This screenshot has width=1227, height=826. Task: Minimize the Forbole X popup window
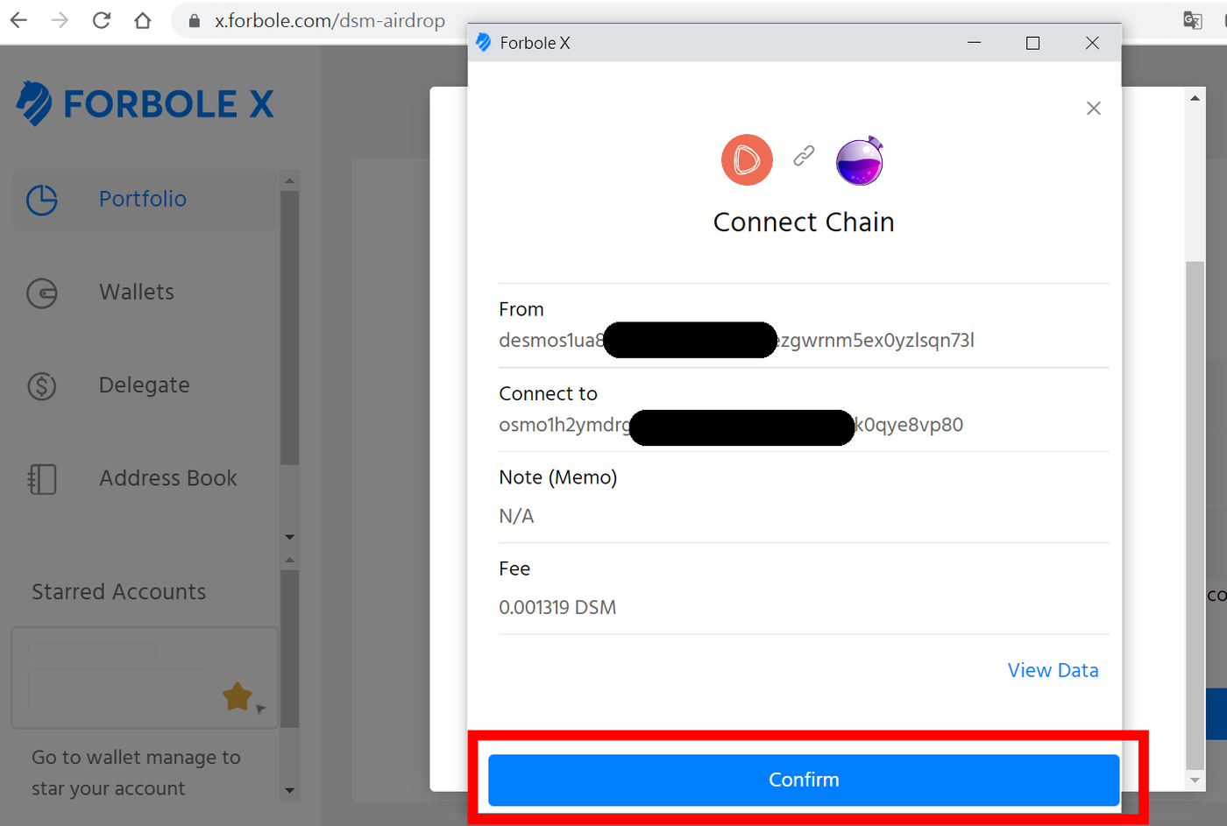[974, 43]
